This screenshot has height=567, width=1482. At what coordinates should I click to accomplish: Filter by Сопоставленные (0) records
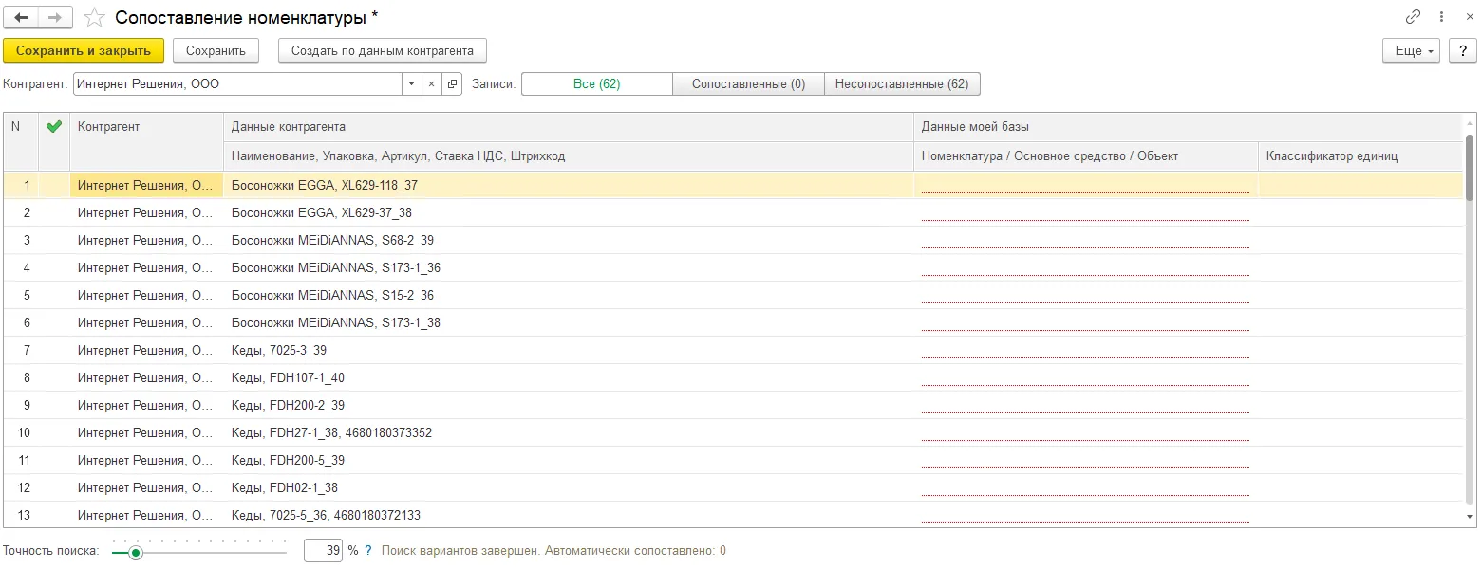(748, 83)
